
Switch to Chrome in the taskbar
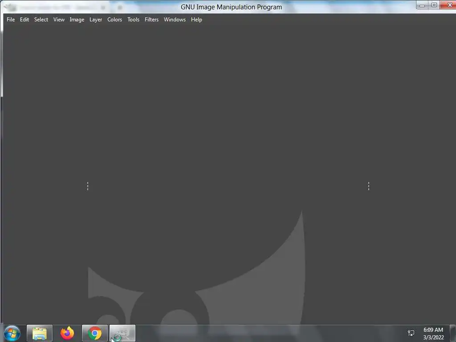click(x=95, y=333)
